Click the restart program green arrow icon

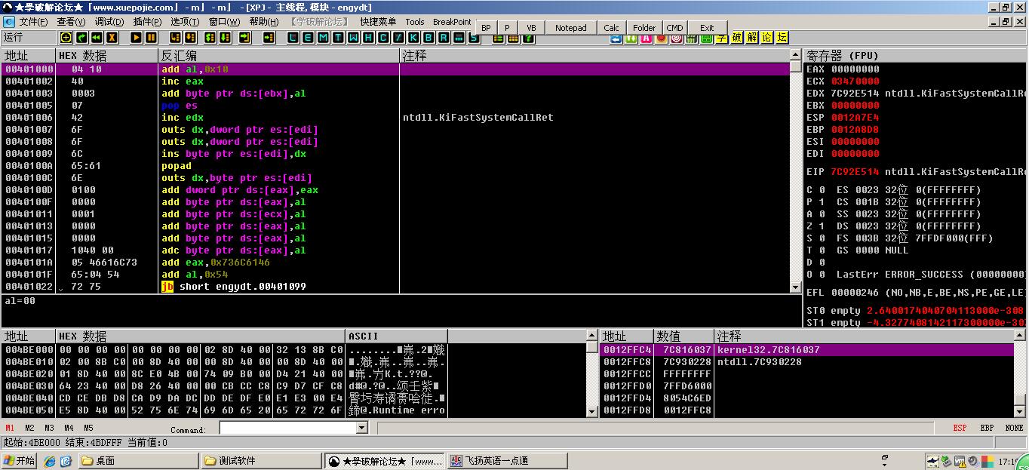tap(81, 37)
